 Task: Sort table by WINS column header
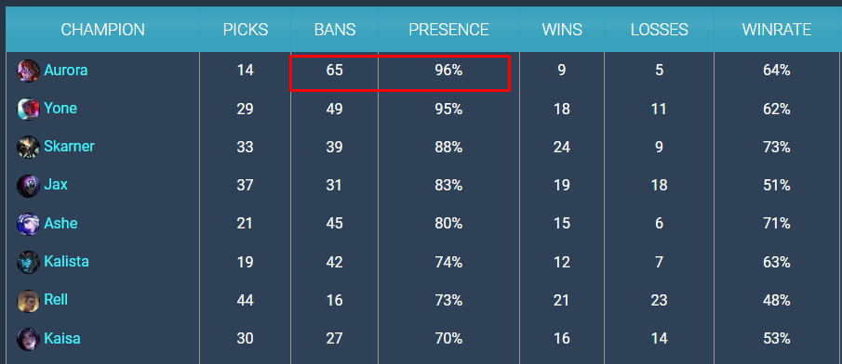[562, 30]
